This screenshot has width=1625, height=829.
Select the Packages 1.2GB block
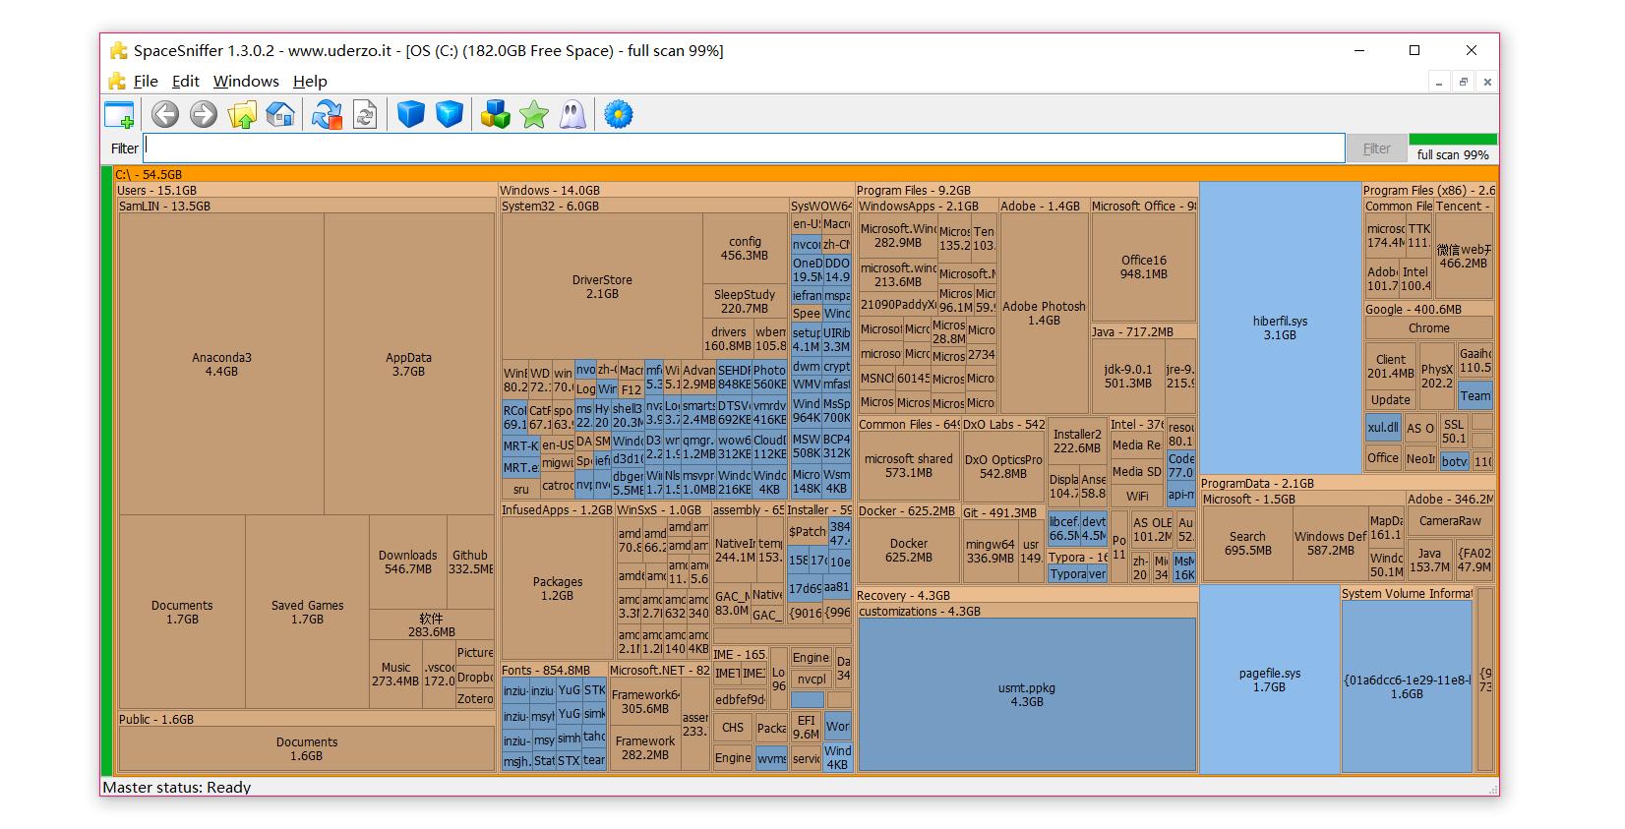click(557, 588)
